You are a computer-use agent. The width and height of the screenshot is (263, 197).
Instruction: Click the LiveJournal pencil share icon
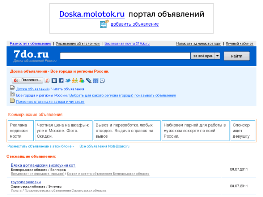[x=89, y=81]
